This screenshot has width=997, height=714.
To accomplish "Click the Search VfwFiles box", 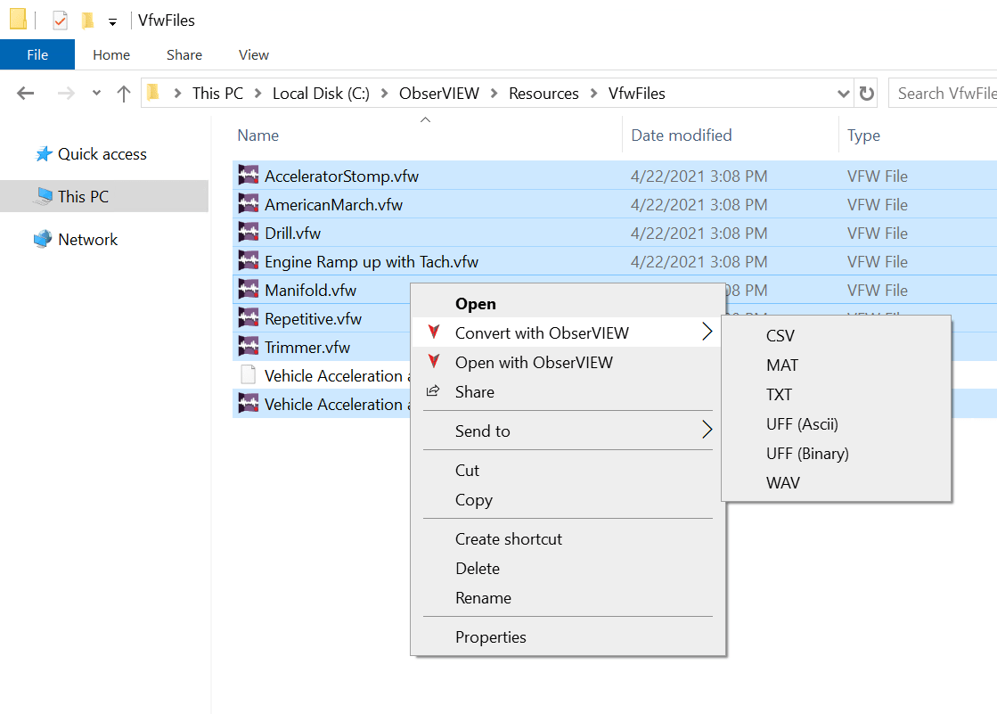I will tap(943, 94).
